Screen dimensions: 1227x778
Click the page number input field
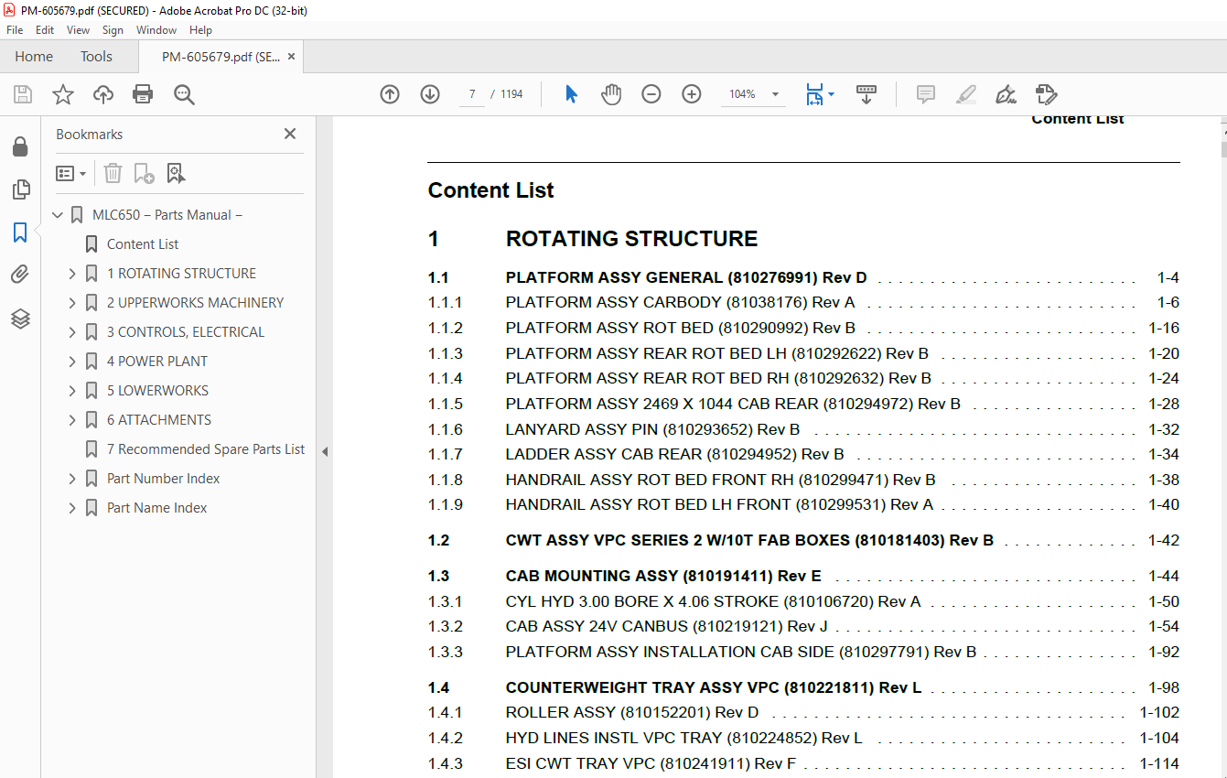pyautogui.click(x=472, y=94)
